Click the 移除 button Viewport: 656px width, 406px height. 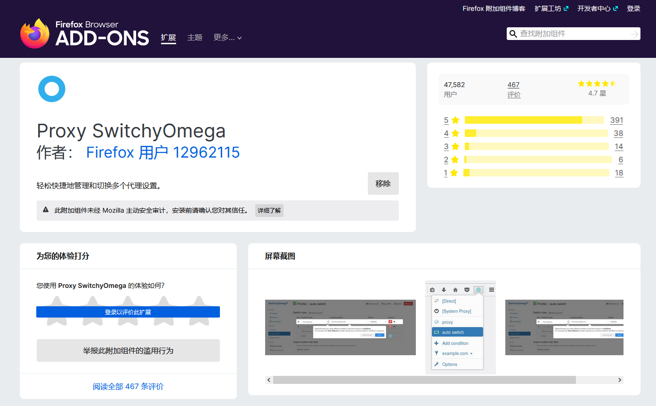383,183
